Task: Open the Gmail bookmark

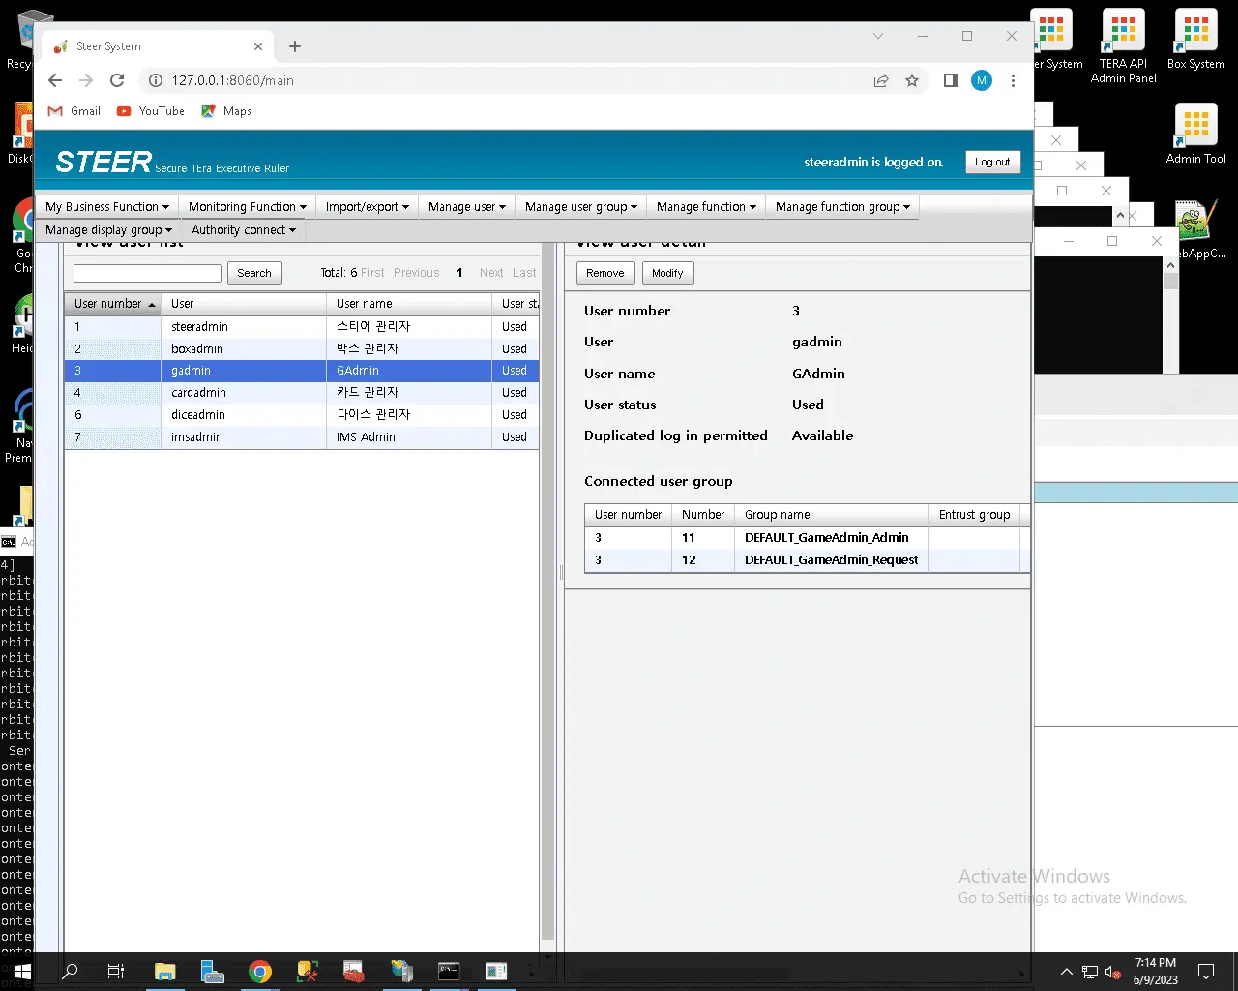Action: [x=74, y=111]
